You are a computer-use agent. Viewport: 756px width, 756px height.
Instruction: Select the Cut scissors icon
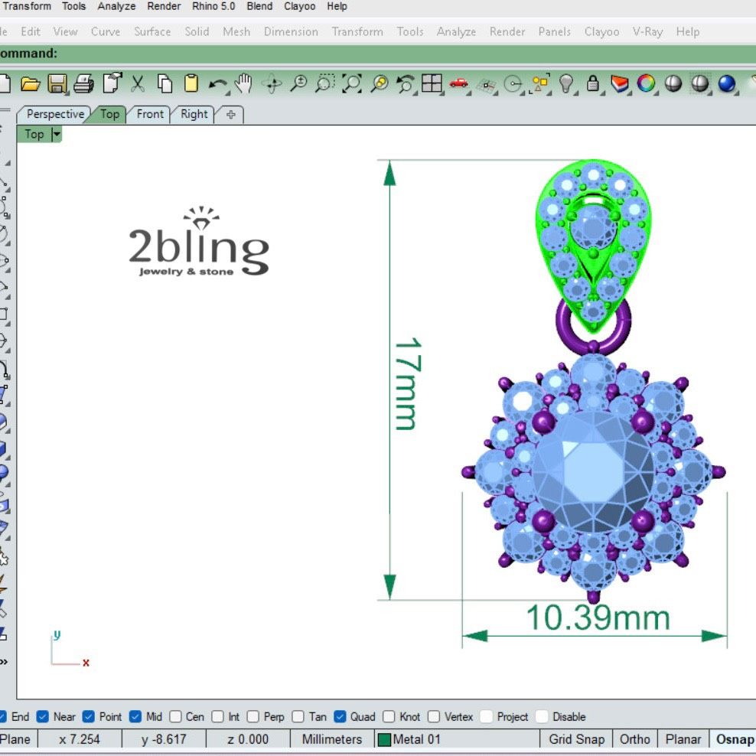coord(138,83)
